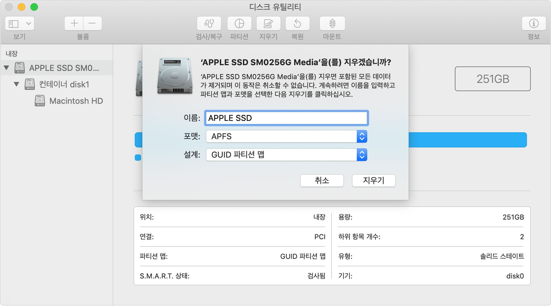Add a volume with the plus button
The width and height of the screenshot is (551, 306).
coord(74,24)
